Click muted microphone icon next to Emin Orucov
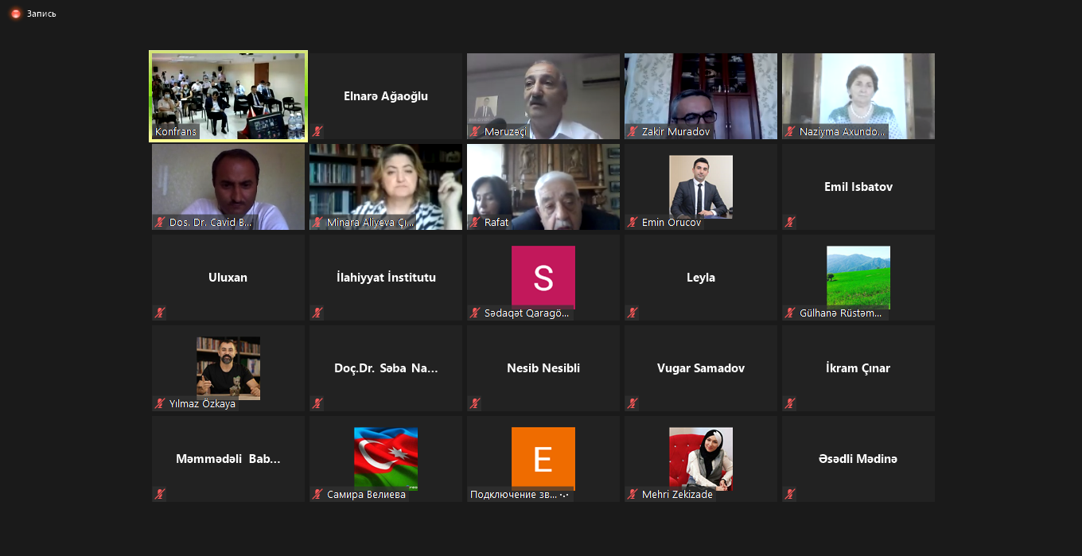The image size is (1082, 556). coord(633,223)
